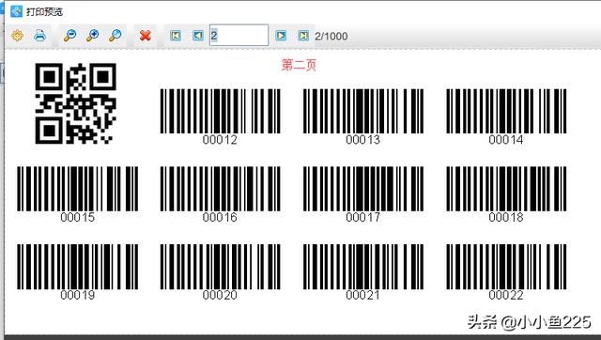Select barcode labeled 00012
This screenshot has width=601, height=340.
pos(220,116)
